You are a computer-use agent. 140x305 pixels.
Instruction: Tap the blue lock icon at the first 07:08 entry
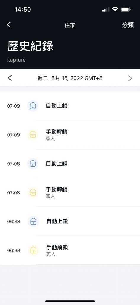click(x=33, y=164)
